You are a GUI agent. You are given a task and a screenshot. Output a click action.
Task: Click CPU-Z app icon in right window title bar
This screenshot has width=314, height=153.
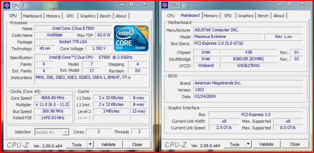pyautogui.click(x=165, y=5)
